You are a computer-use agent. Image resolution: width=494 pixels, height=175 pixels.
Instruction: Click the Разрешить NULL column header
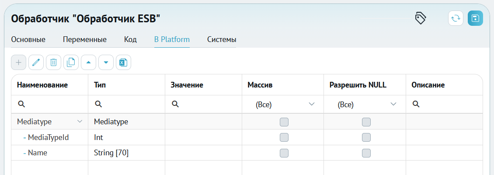coord(365,85)
